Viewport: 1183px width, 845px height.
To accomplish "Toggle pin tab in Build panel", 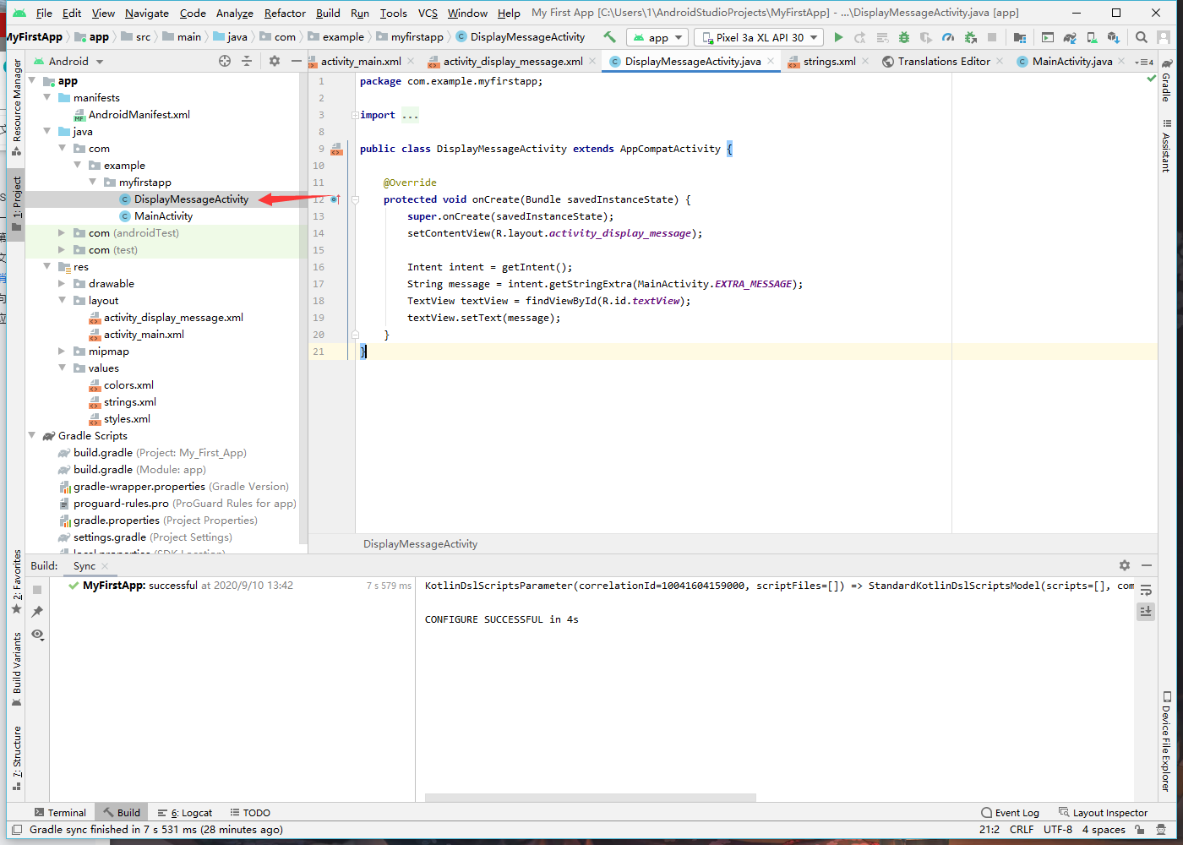I will pos(37,612).
